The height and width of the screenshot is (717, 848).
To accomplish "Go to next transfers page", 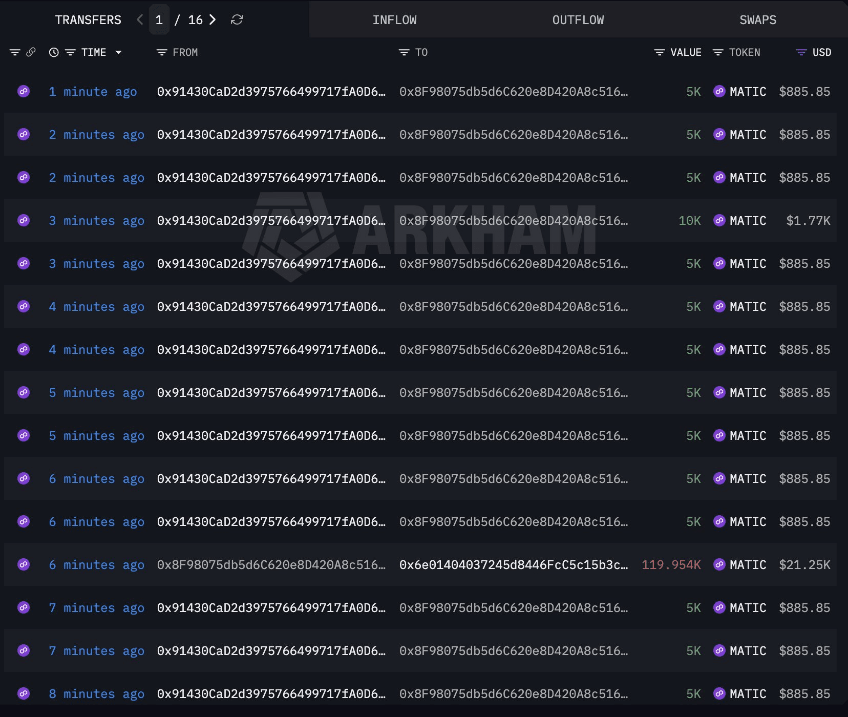I will point(213,20).
